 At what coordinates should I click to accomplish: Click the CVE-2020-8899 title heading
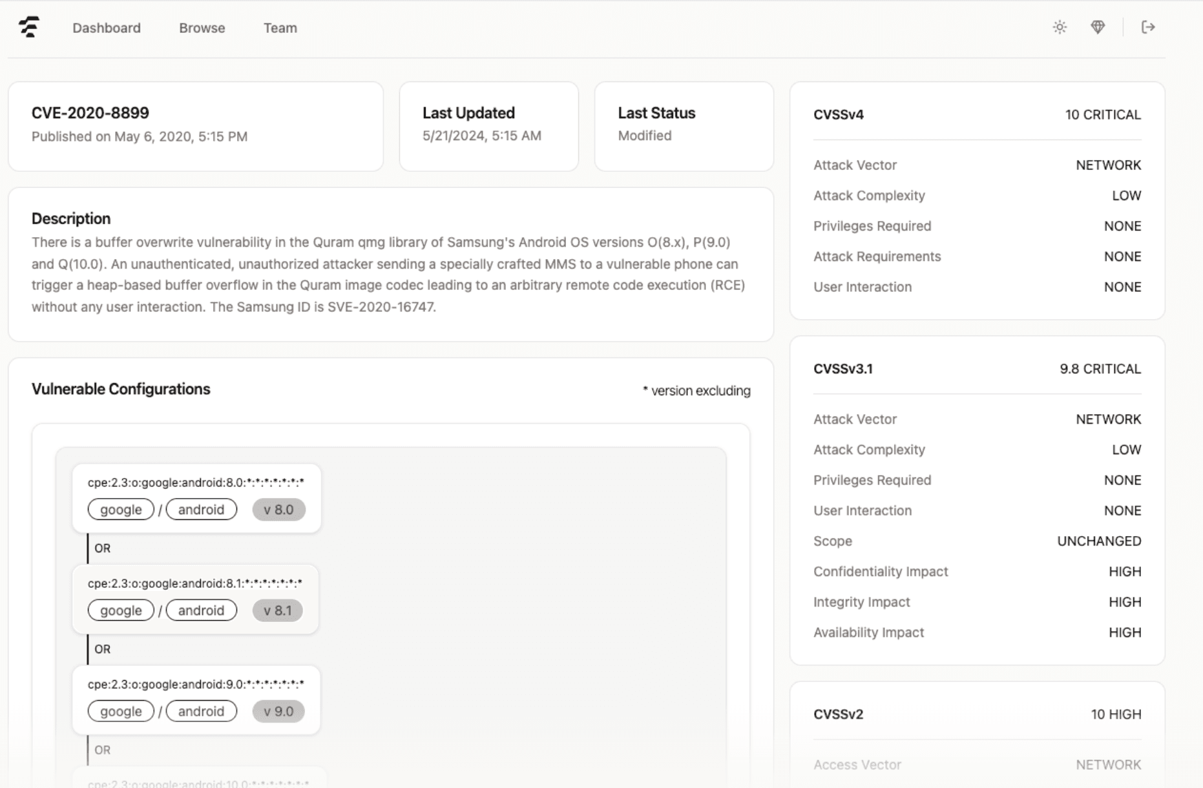point(90,113)
